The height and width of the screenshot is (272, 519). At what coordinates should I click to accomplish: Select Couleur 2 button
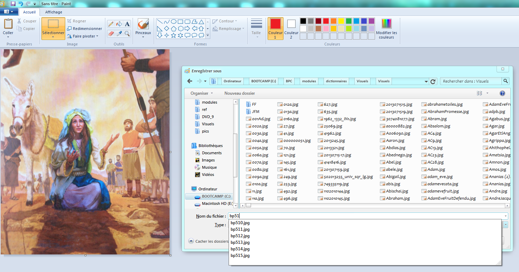(291, 28)
